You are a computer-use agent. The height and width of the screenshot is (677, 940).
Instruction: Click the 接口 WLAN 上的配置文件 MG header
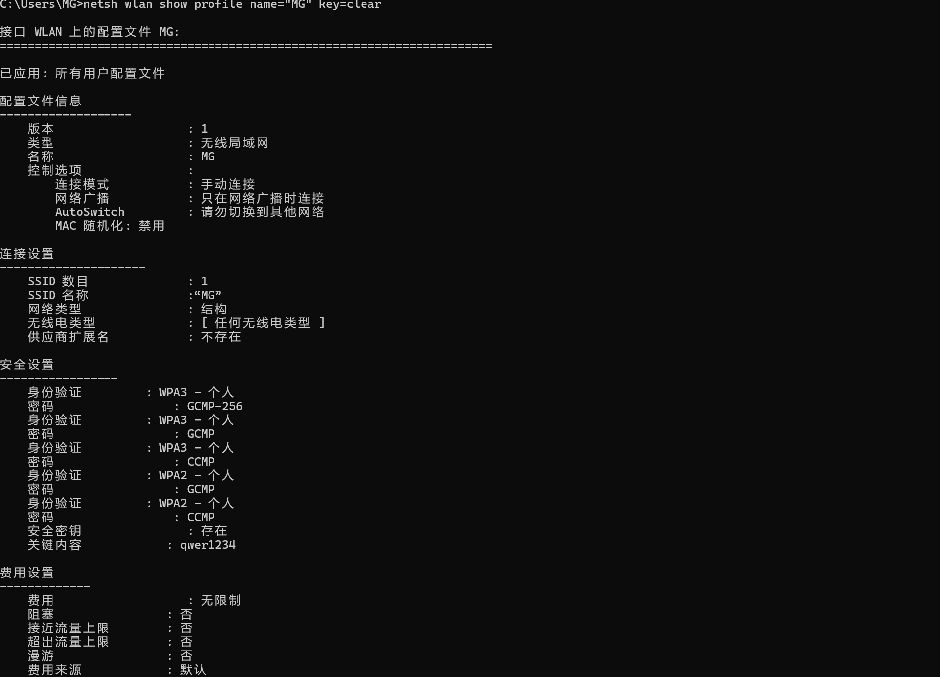90,32
